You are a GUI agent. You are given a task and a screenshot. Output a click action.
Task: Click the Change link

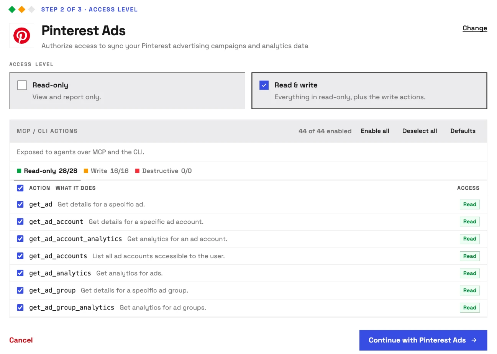point(475,28)
